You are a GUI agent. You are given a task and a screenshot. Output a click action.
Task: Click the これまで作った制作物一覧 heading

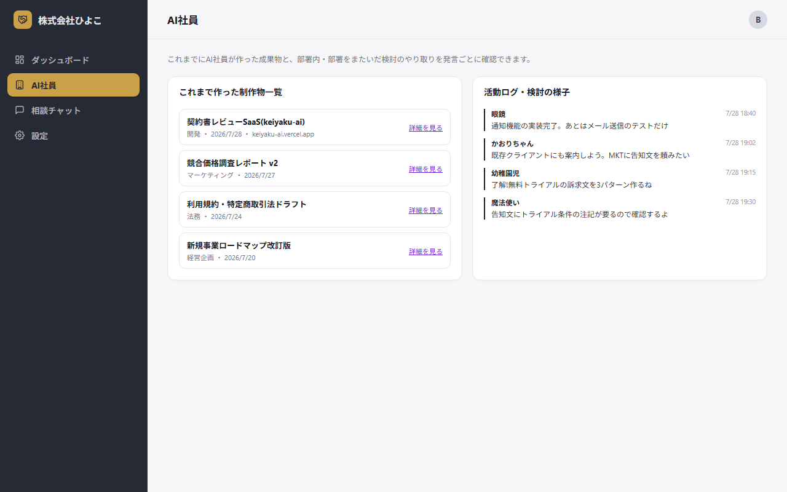tap(231, 92)
